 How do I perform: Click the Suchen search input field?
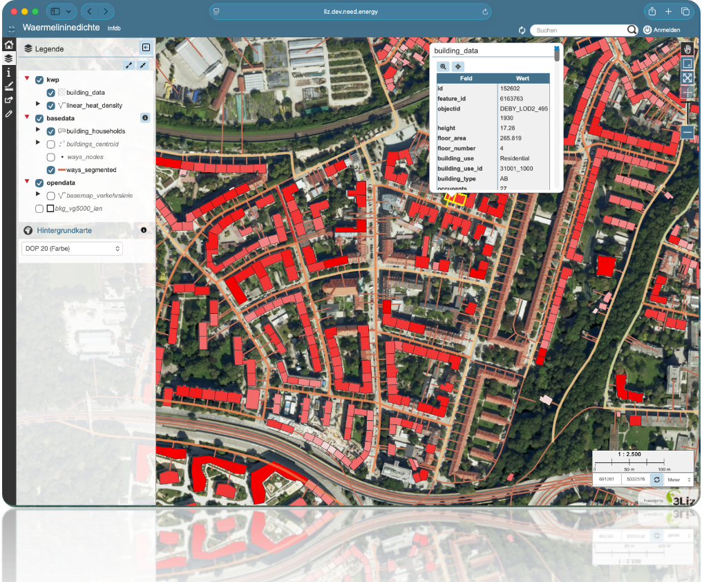click(x=580, y=30)
